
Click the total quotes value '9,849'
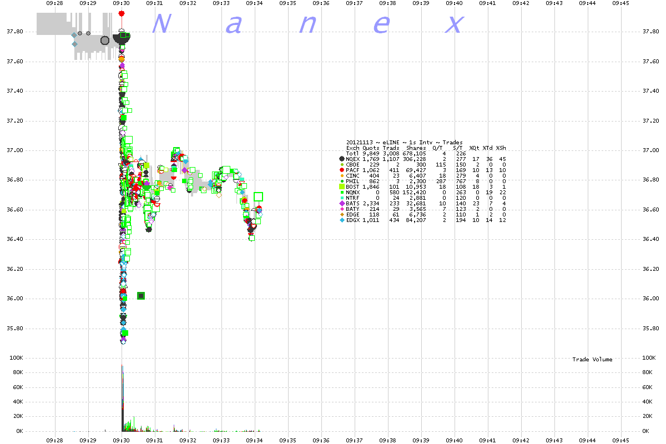pos(371,154)
